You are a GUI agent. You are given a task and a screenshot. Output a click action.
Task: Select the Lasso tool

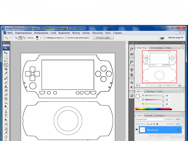[x=6, y=61]
